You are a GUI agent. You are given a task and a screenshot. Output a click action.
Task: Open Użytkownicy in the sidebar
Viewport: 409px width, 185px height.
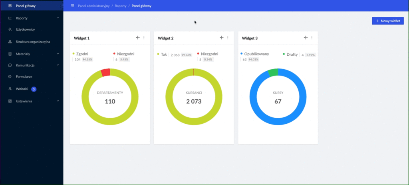(x=27, y=30)
